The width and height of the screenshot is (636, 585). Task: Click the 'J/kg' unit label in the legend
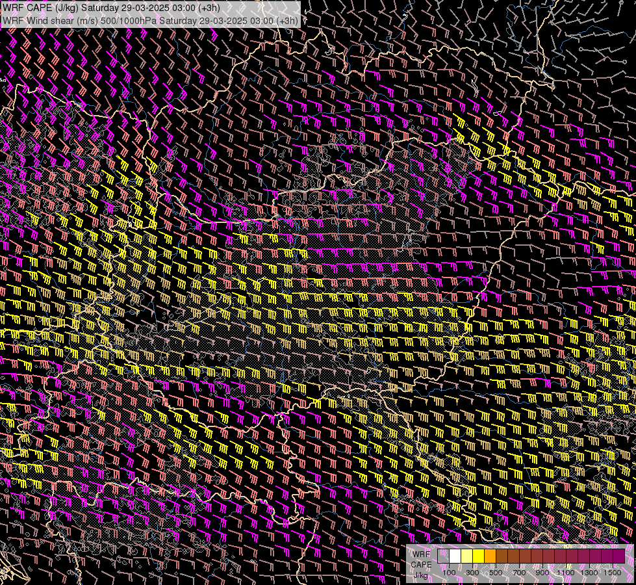[420, 575]
